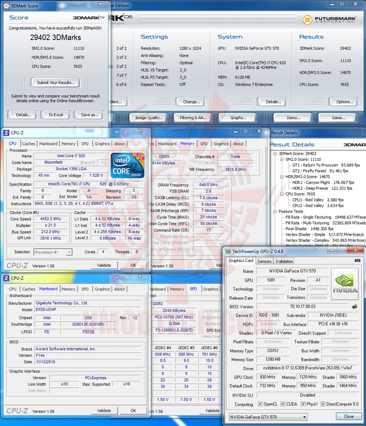
Task: Open the Processor #1 selection dropdown
Action: 53,252
